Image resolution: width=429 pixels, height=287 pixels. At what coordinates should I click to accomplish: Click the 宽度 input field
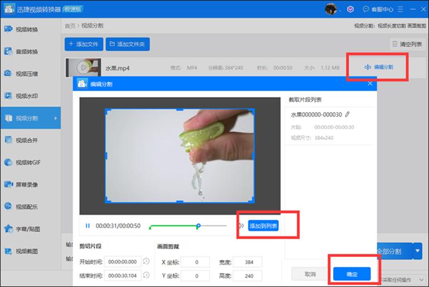[247, 262]
